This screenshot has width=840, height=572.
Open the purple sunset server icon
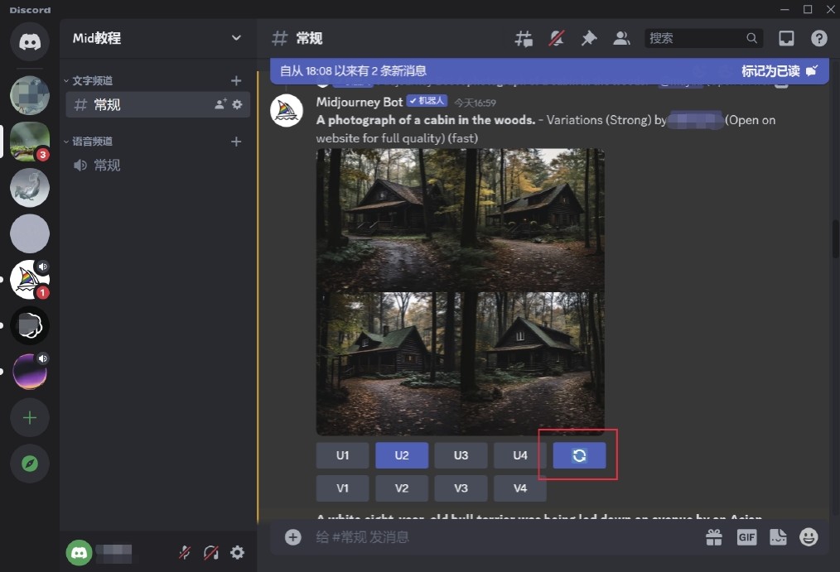(30, 372)
